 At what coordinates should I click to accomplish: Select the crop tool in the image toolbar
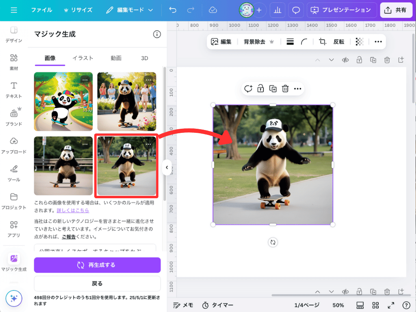[x=323, y=41]
